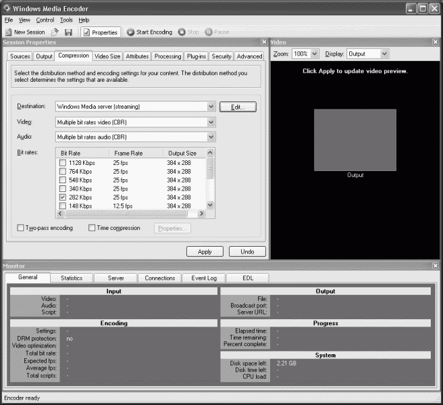Click the Undo button
The width and height of the screenshot is (443, 405).
[247, 252]
